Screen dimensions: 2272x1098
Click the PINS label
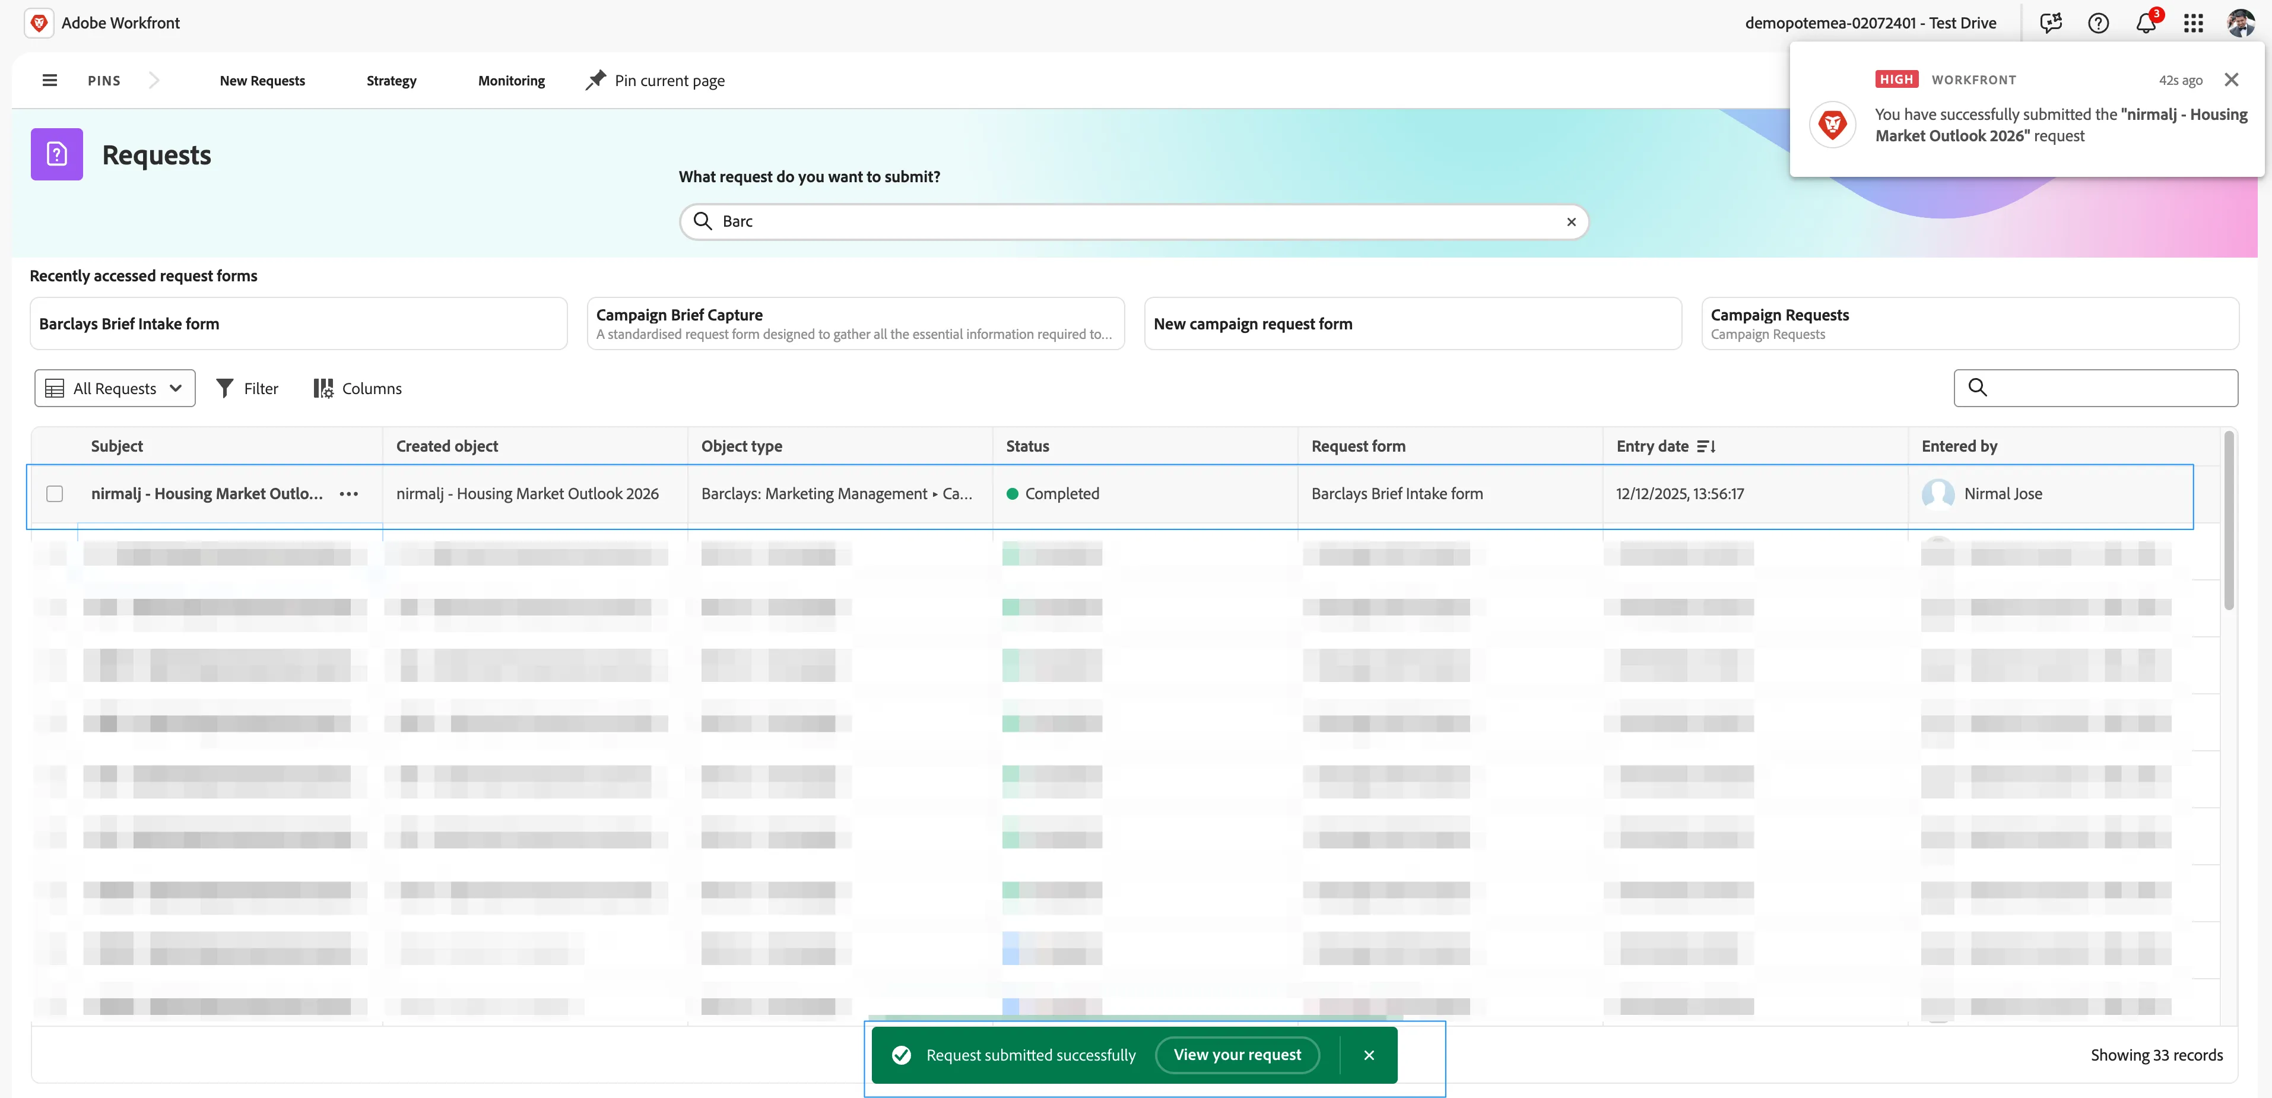click(x=104, y=81)
